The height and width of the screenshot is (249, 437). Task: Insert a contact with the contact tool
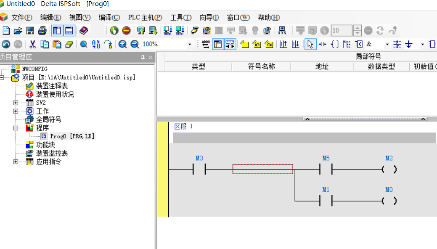coord(323,44)
